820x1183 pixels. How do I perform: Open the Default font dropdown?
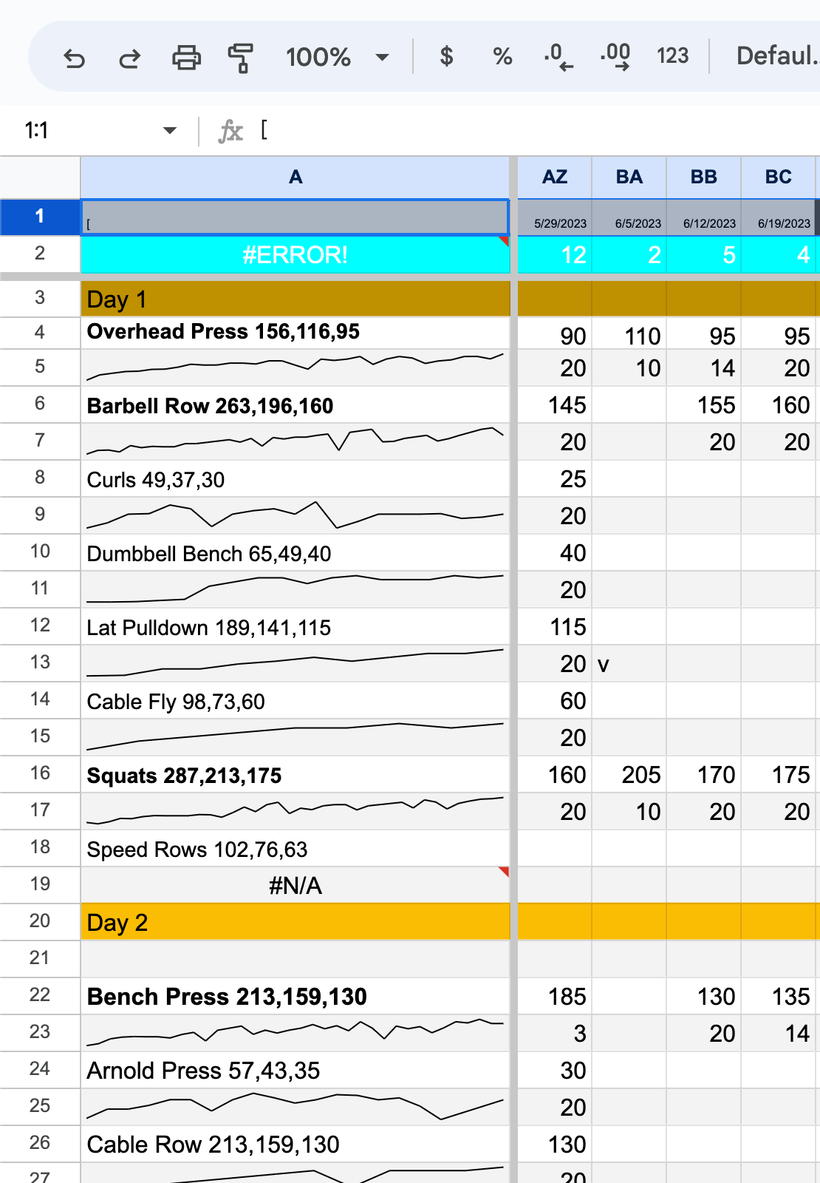pos(777,57)
